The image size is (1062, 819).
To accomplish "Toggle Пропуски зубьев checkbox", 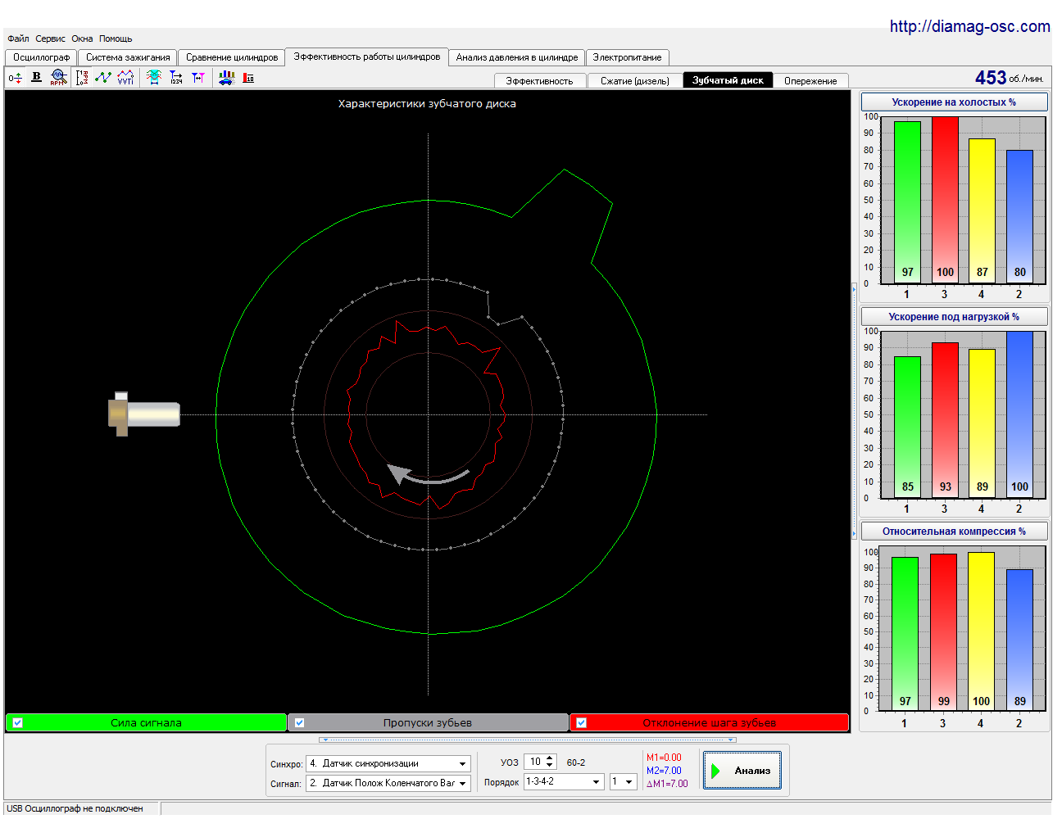I will click(x=300, y=722).
